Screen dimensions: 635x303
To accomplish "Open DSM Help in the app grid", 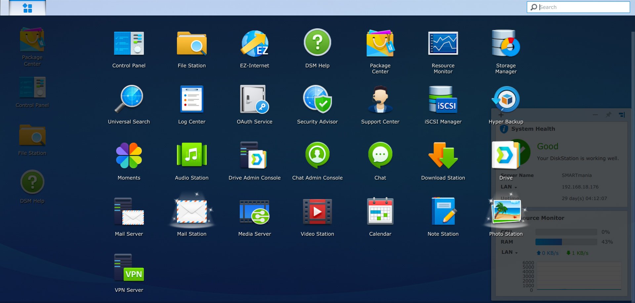I will tap(317, 43).
